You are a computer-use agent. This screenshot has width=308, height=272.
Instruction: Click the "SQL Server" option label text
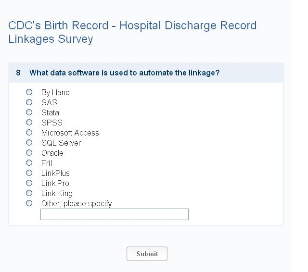click(61, 143)
